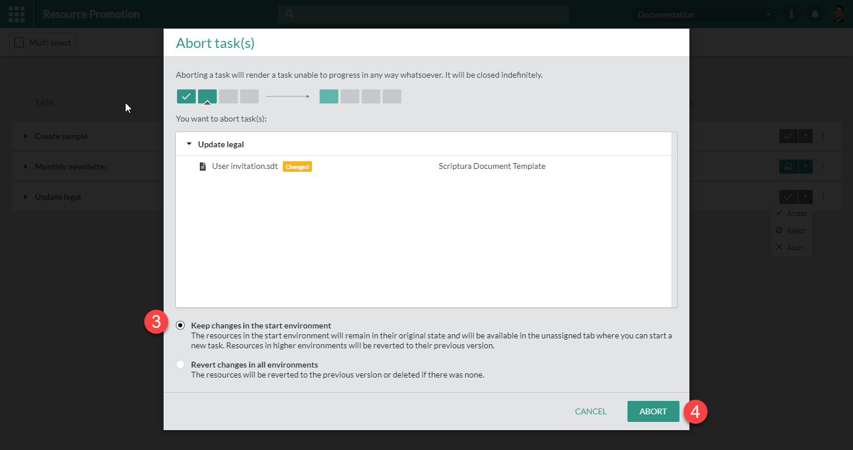Image resolution: width=853 pixels, height=450 pixels.
Task: Click the User invitation.sdt file icon
Action: 203,167
